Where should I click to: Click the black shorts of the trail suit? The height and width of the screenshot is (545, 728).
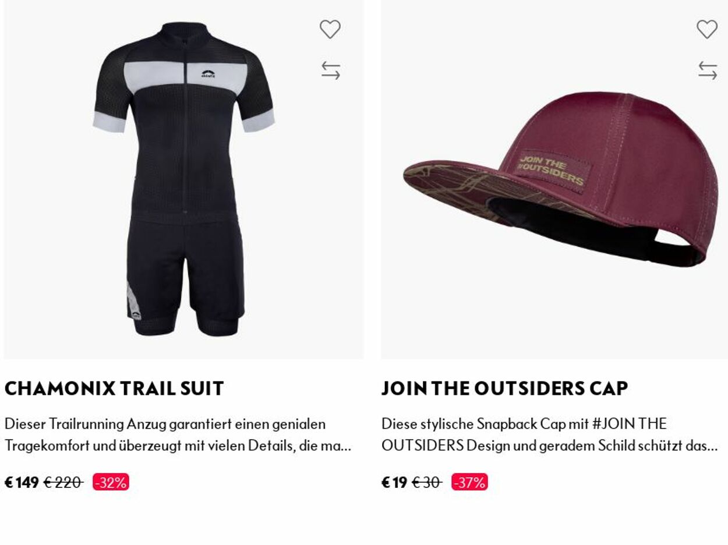pyautogui.click(x=186, y=274)
